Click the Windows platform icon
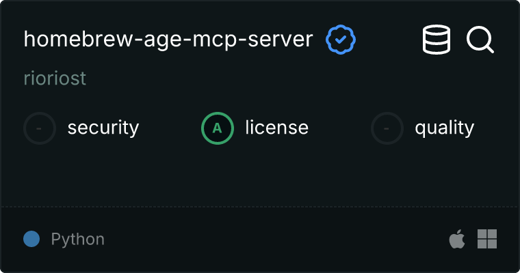This screenshot has height=273, width=520. point(487,239)
